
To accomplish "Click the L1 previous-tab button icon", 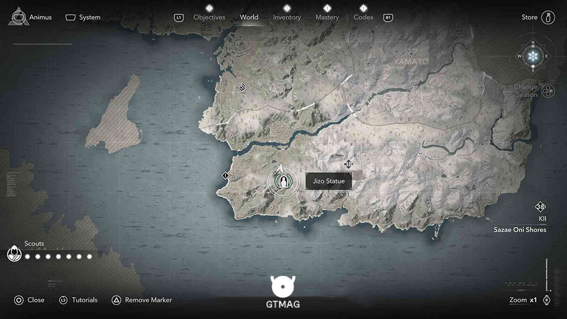I will (179, 18).
